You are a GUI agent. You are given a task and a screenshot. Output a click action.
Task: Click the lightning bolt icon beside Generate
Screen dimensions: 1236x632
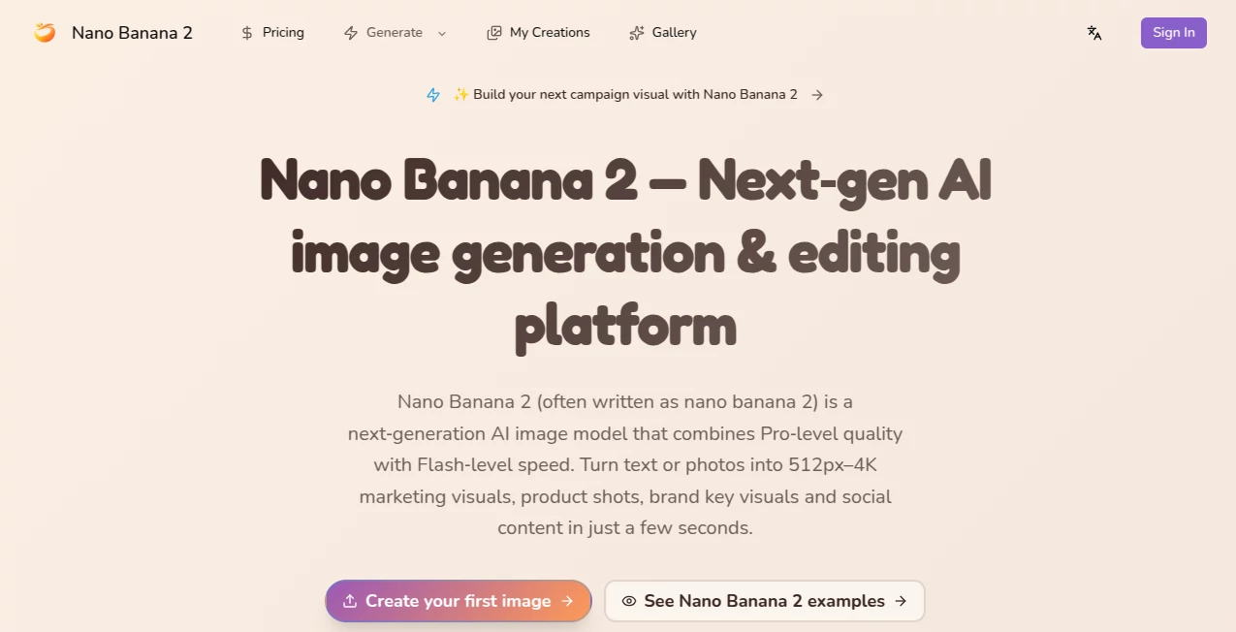coord(350,32)
